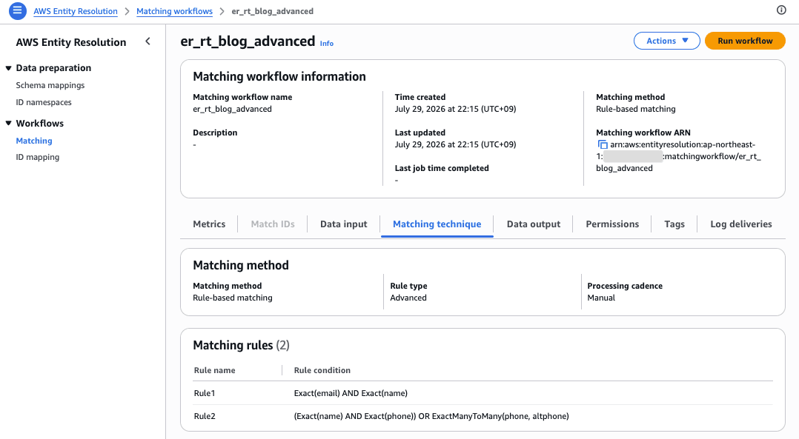Image resolution: width=799 pixels, height=439 pixels.
Task: Copy the Matching workflow ARN
Action: tap(603, 144)
